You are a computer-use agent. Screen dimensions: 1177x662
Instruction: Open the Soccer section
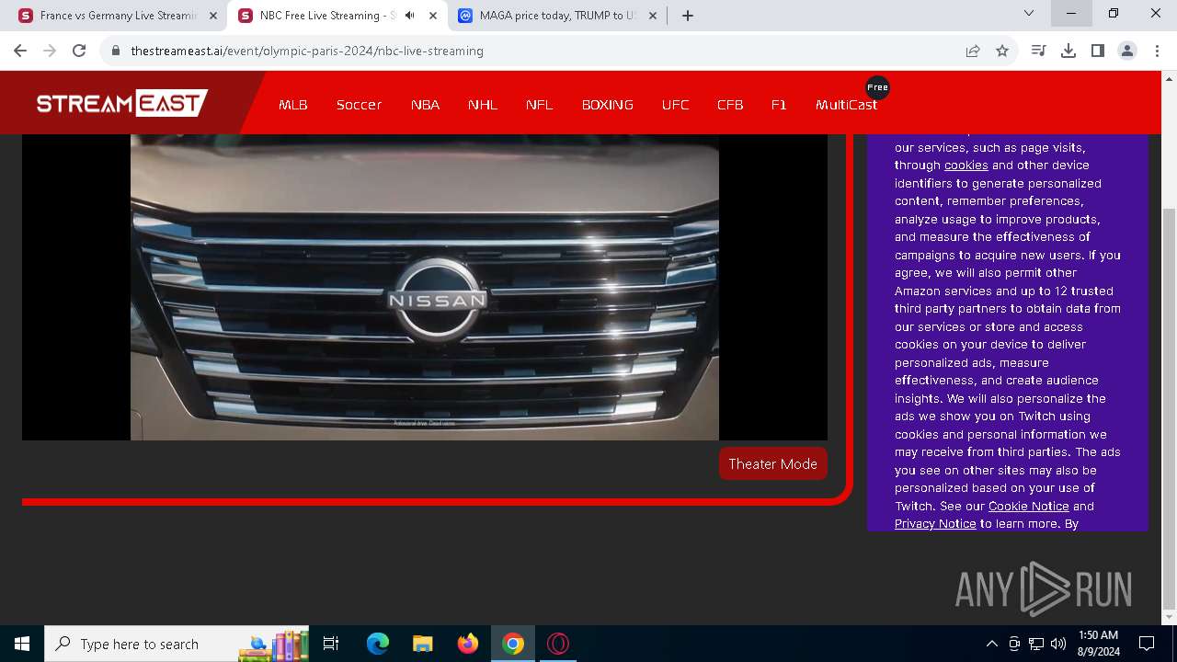[359, 105]
